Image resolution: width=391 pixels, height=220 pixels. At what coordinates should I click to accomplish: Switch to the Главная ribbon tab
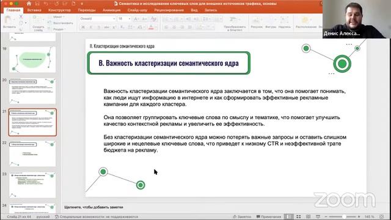click(x=13, y=10)
